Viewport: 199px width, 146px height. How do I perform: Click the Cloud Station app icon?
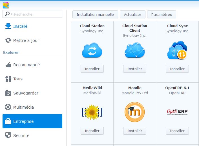click(x=92, y=51)
